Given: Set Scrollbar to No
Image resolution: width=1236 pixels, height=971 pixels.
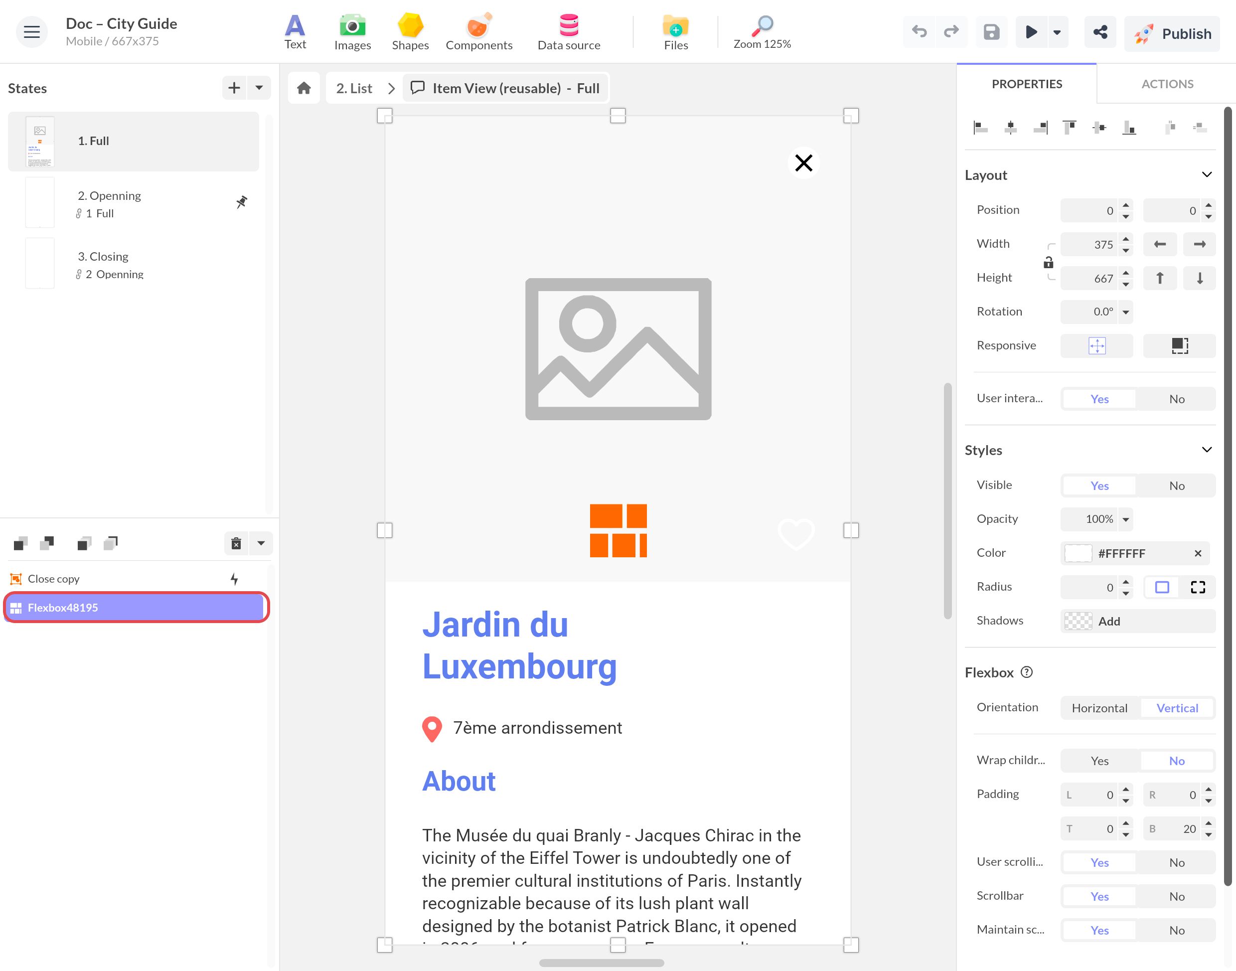Looking at the screenshot, I should tap(1176, 897).
